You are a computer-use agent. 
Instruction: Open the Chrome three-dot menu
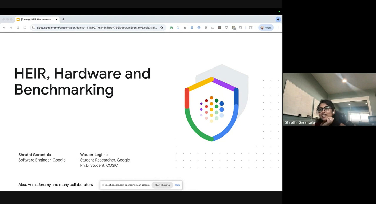click(278, 28)
